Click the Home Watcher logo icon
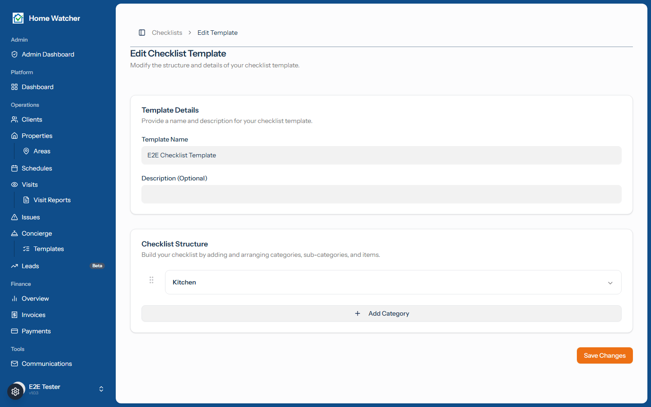651x407 pixels. pyautogui.click(x=18, y=18)
